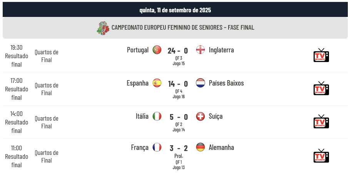Open the 3 - 2 match score
Screen dimensions: 349x173
click(x=179, y=148)
